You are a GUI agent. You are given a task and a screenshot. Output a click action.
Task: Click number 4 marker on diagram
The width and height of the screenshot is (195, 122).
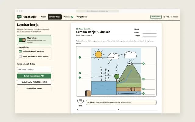(144, 64)
